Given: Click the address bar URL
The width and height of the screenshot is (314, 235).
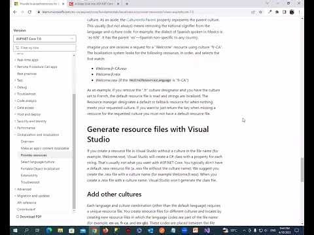Looking at the screenshot, I should coord(118,12).
